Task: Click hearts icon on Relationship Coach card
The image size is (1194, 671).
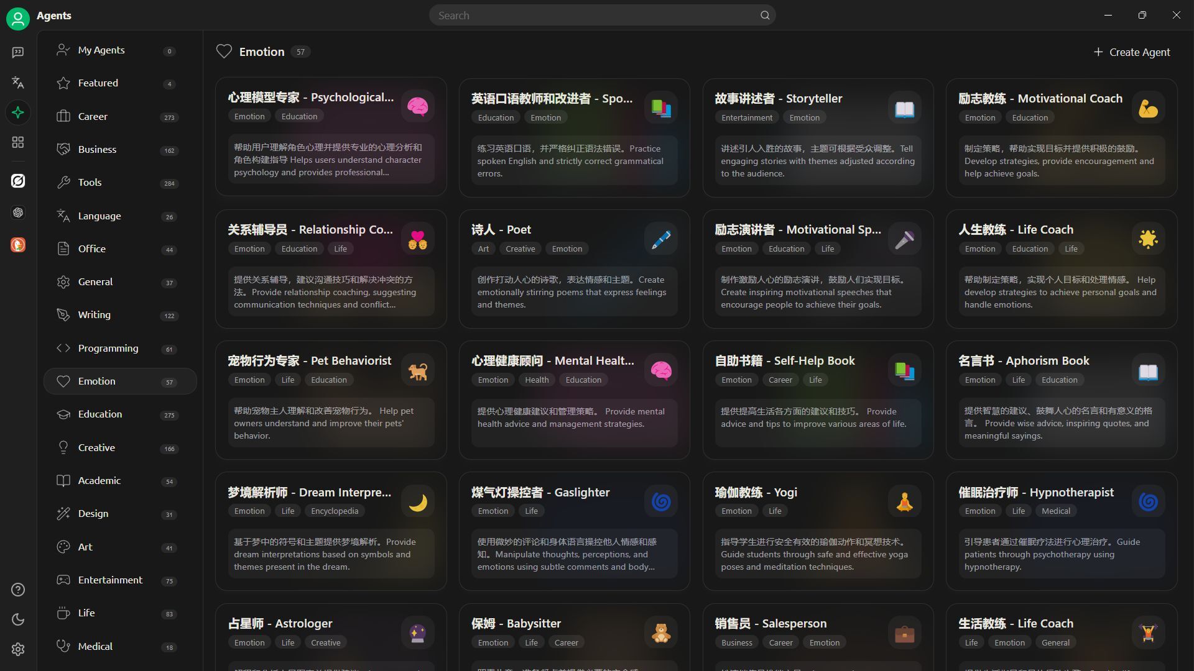Action: click(417, 240)
